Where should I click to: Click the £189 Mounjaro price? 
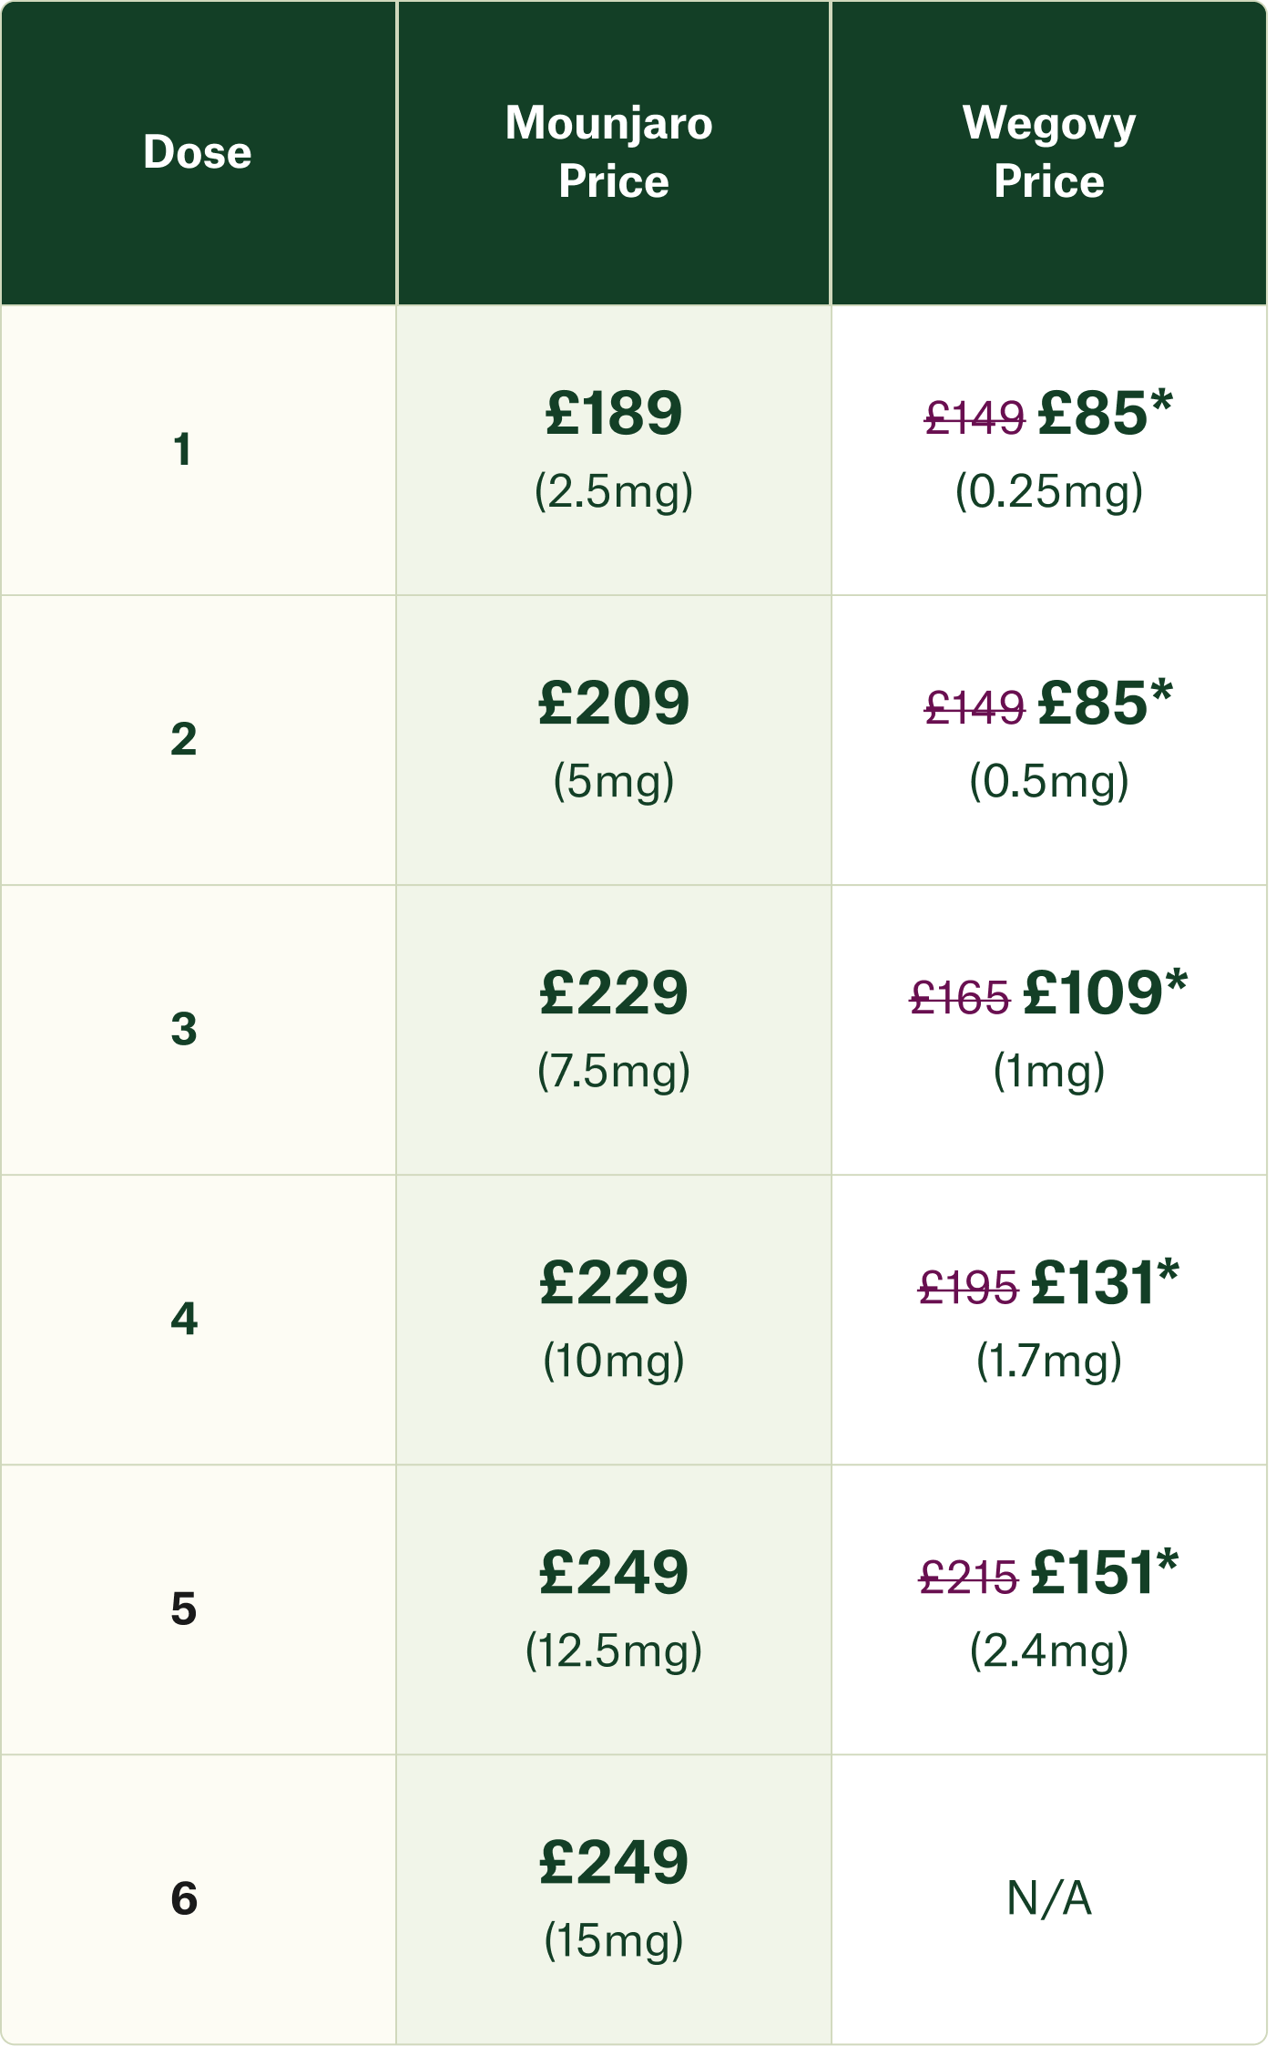[614, 413]
